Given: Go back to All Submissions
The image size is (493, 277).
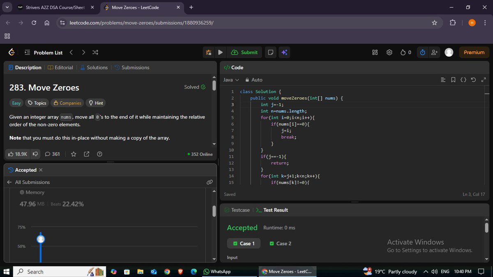Looking at the screenshot, I should tap(28, 182).
